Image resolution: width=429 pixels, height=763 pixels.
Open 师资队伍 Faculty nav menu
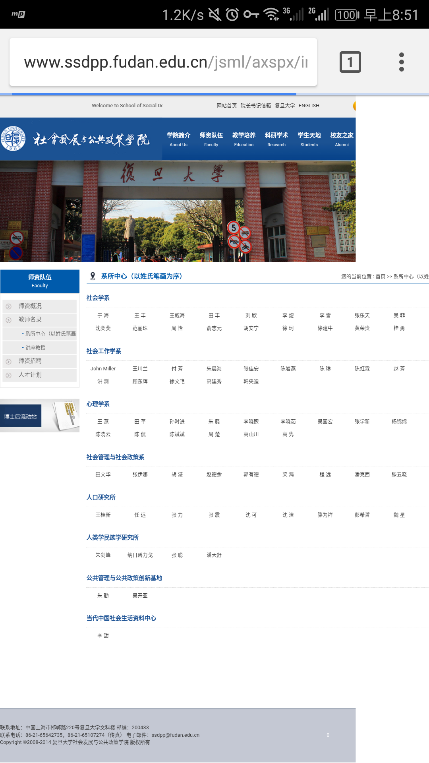[211, 139]
